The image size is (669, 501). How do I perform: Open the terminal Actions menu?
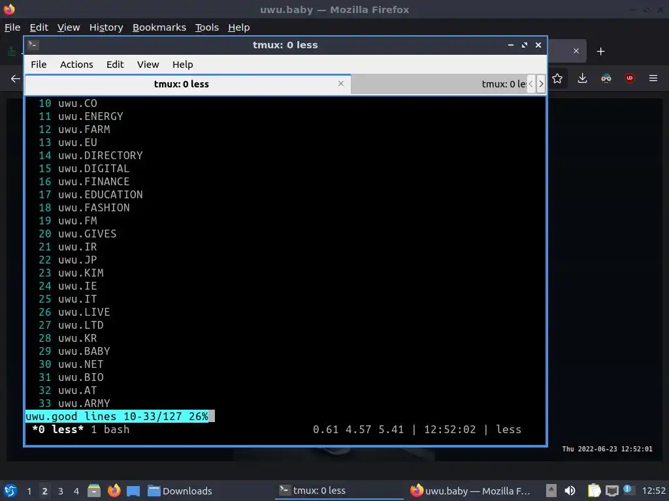point(76,65)
